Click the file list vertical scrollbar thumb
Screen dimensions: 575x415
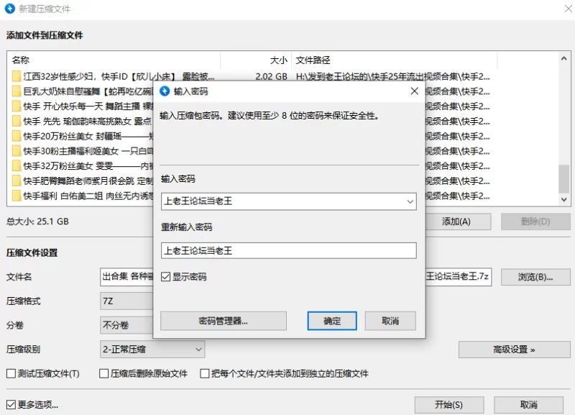click(x=563, y=178)
